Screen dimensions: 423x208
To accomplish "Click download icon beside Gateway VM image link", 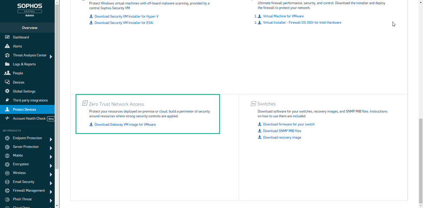I will (91, 125).
